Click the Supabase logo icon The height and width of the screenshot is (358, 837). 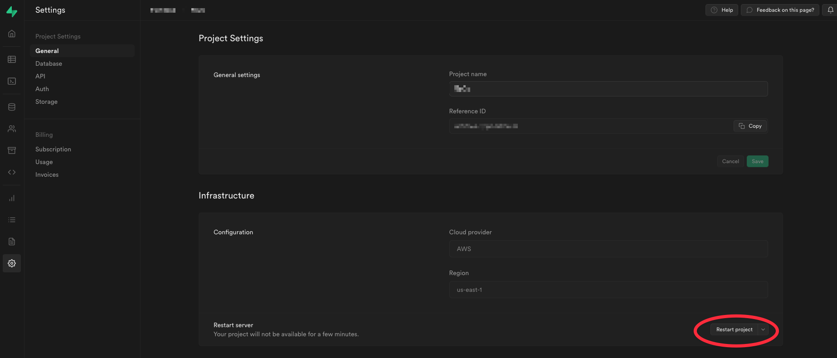coord(12,12)
